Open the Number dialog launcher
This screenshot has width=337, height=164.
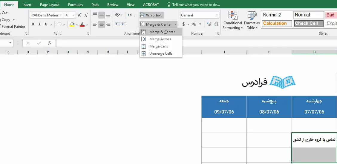218,34
